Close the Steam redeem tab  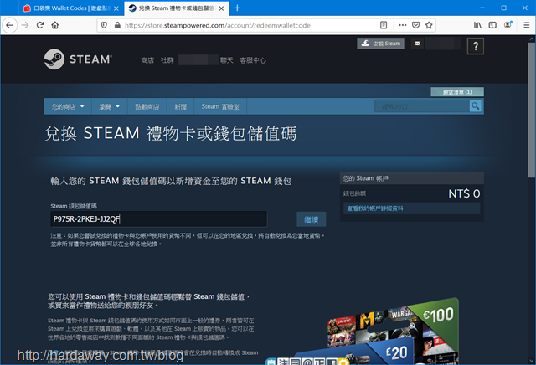tap(221, 8)
